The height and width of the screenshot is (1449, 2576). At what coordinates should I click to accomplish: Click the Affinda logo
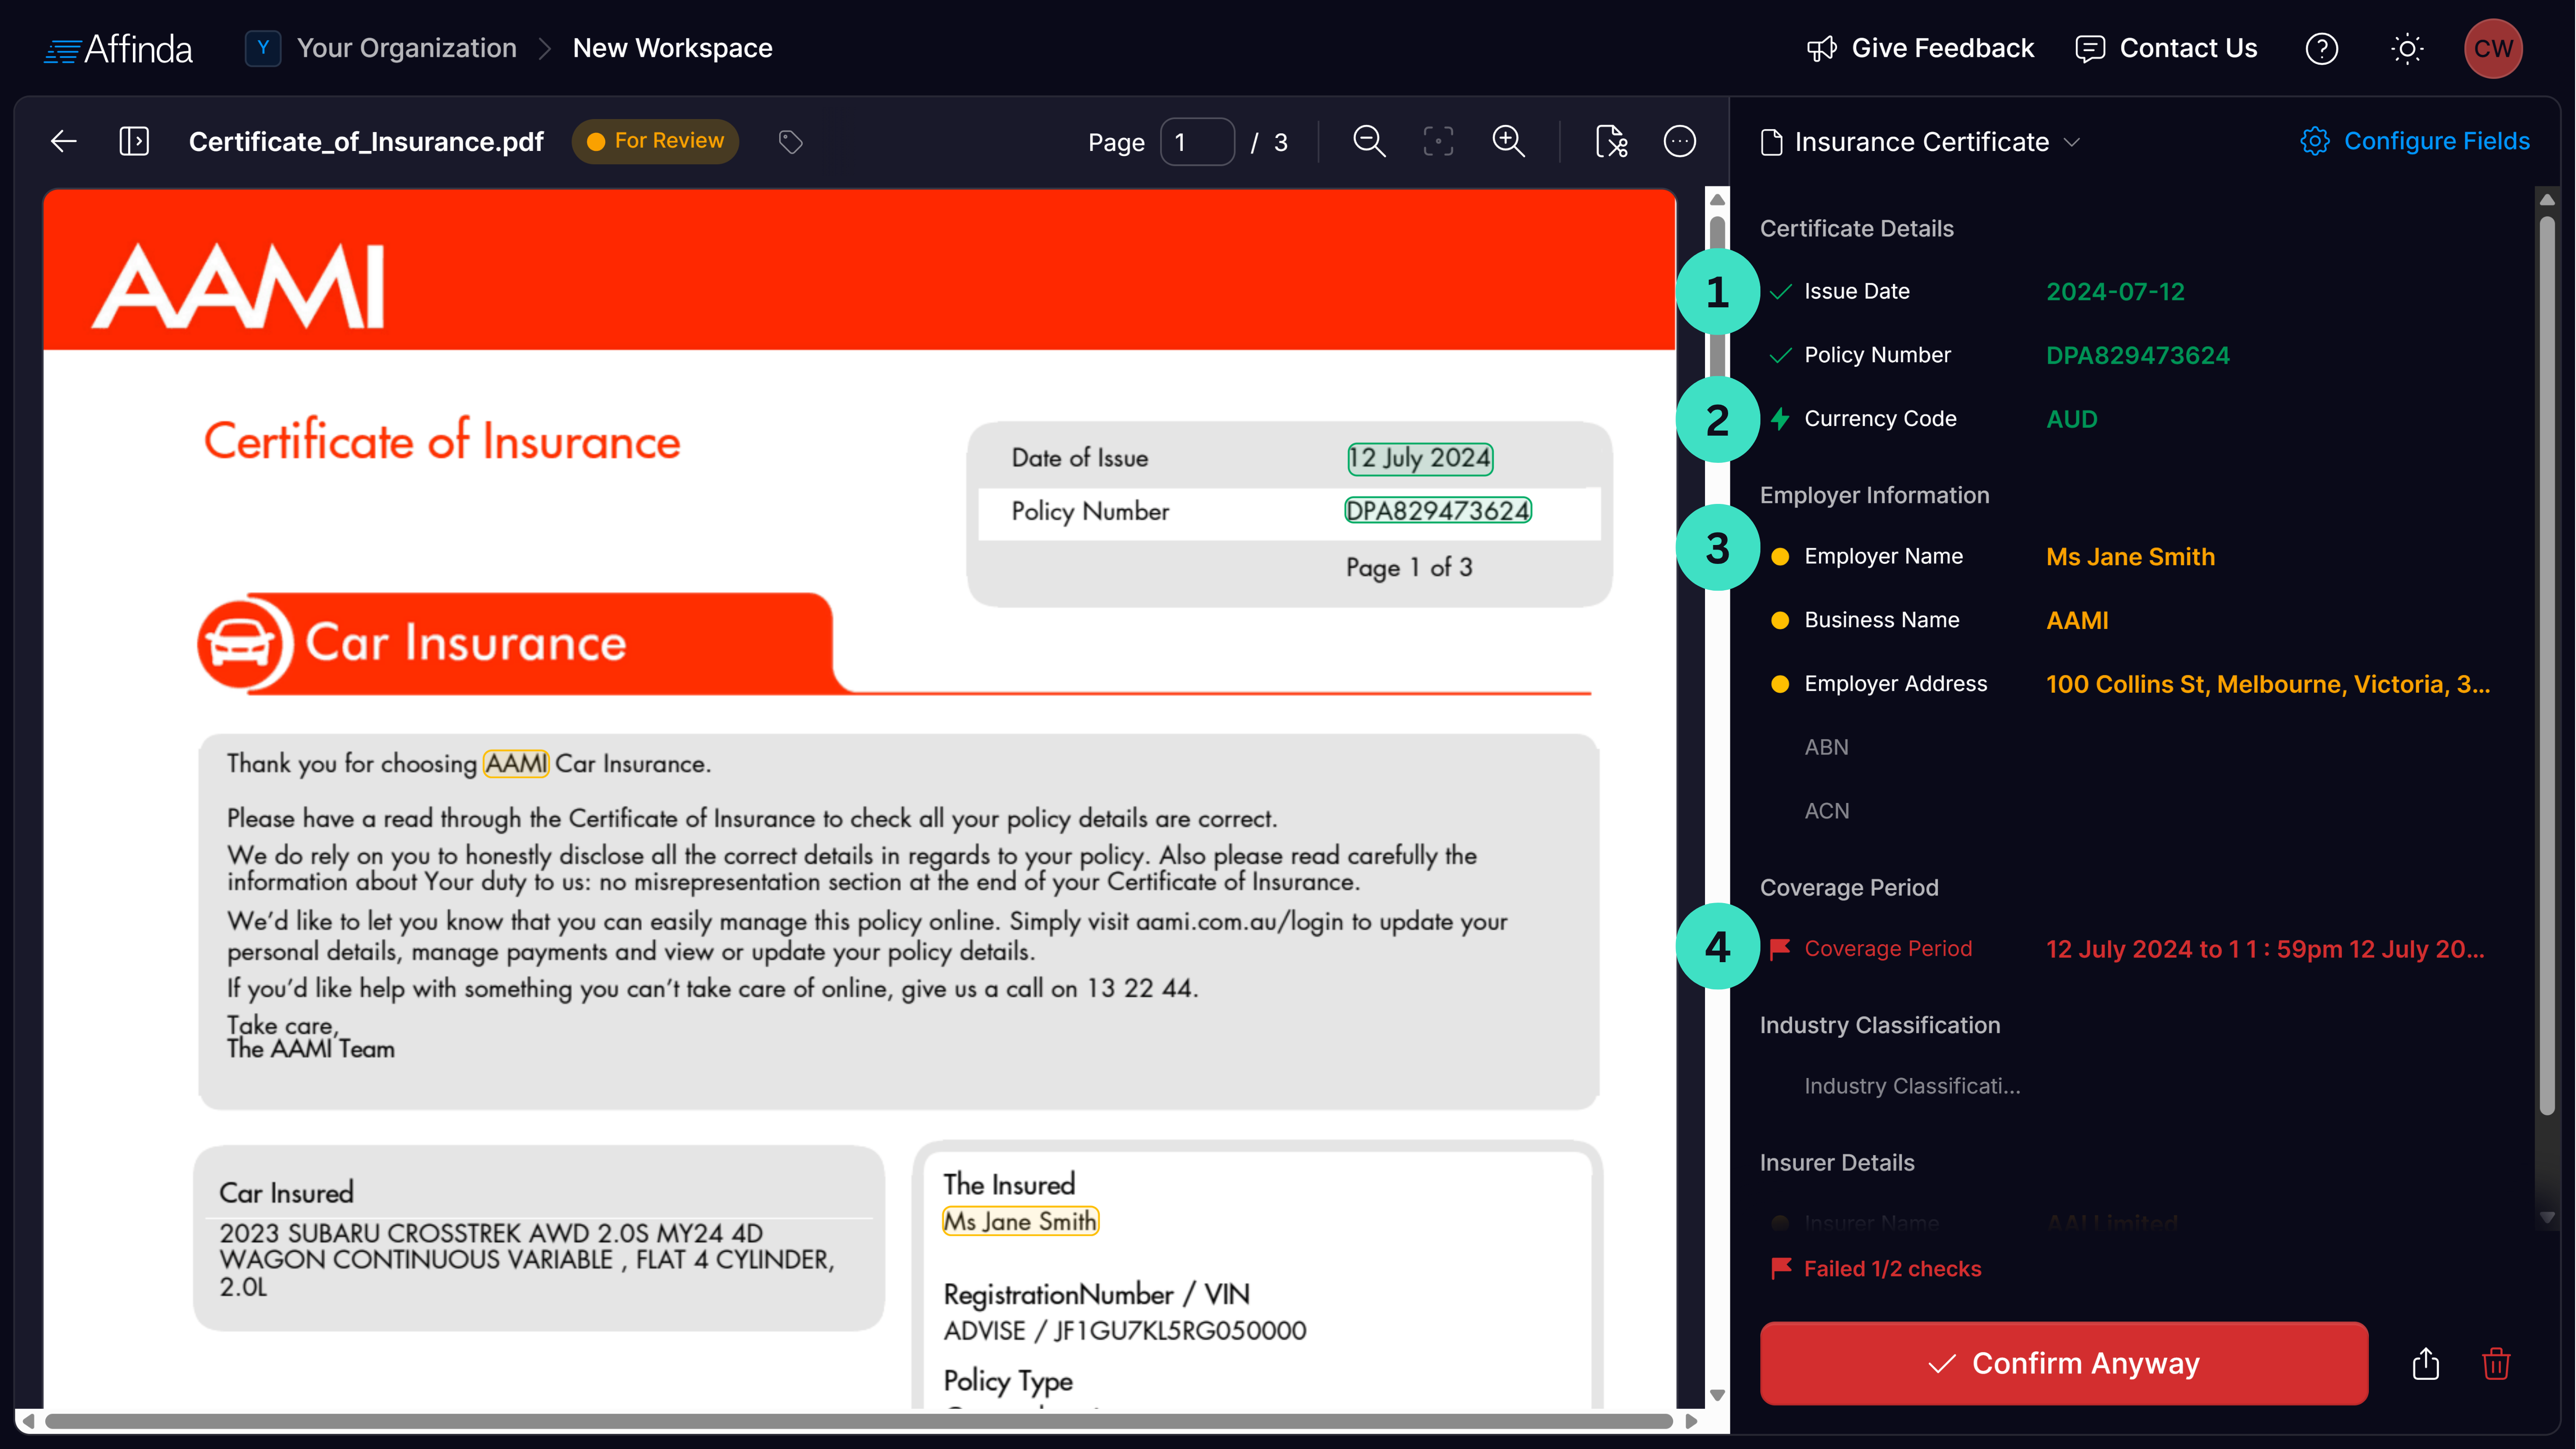[118, 47]
